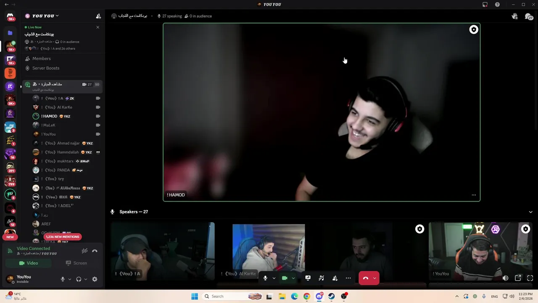Dismiss the Live Now stage banner

98,27
